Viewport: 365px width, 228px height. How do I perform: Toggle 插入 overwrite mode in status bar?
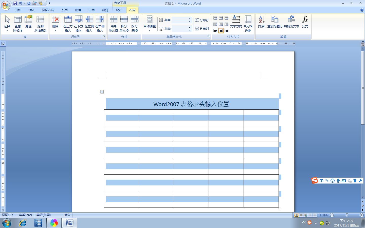pyautogui.click(x=67, y=215)
